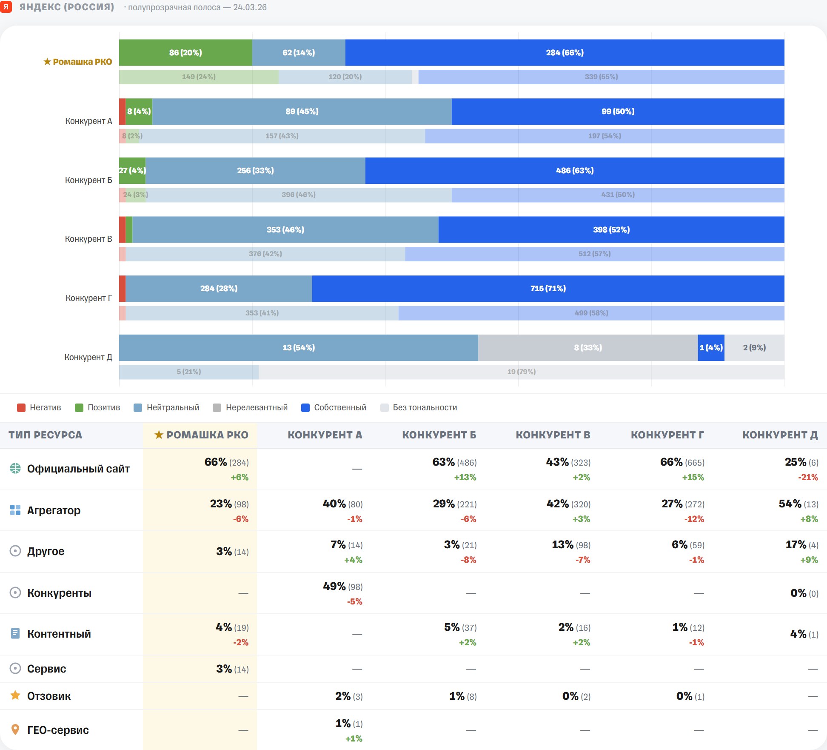Click the blue 284 (66%) bar segment
Image resolution: width=827 pixels, height=750 pixels.
point(565,53)
